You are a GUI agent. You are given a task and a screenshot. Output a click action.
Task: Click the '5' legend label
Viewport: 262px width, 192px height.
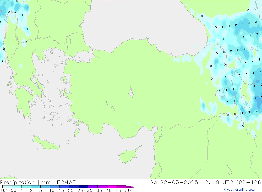click(x=41, y=190)
